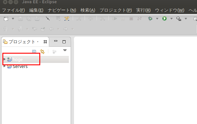Viewport: 197px width, 124px height.
Task: Click the Previous Annotation icon
Action: click(20, 29)
